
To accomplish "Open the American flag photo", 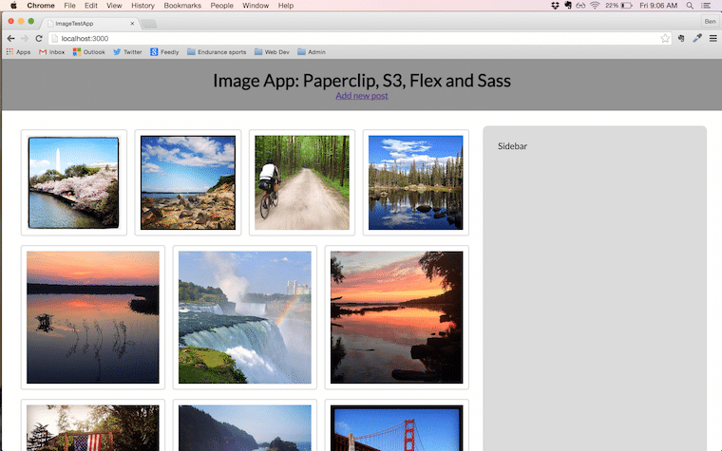I will pos(93,428).
